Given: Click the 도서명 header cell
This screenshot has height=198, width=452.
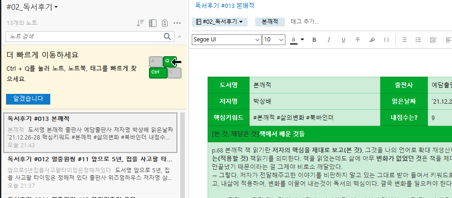Looking at the screenshot, I should tap(229, 85).
